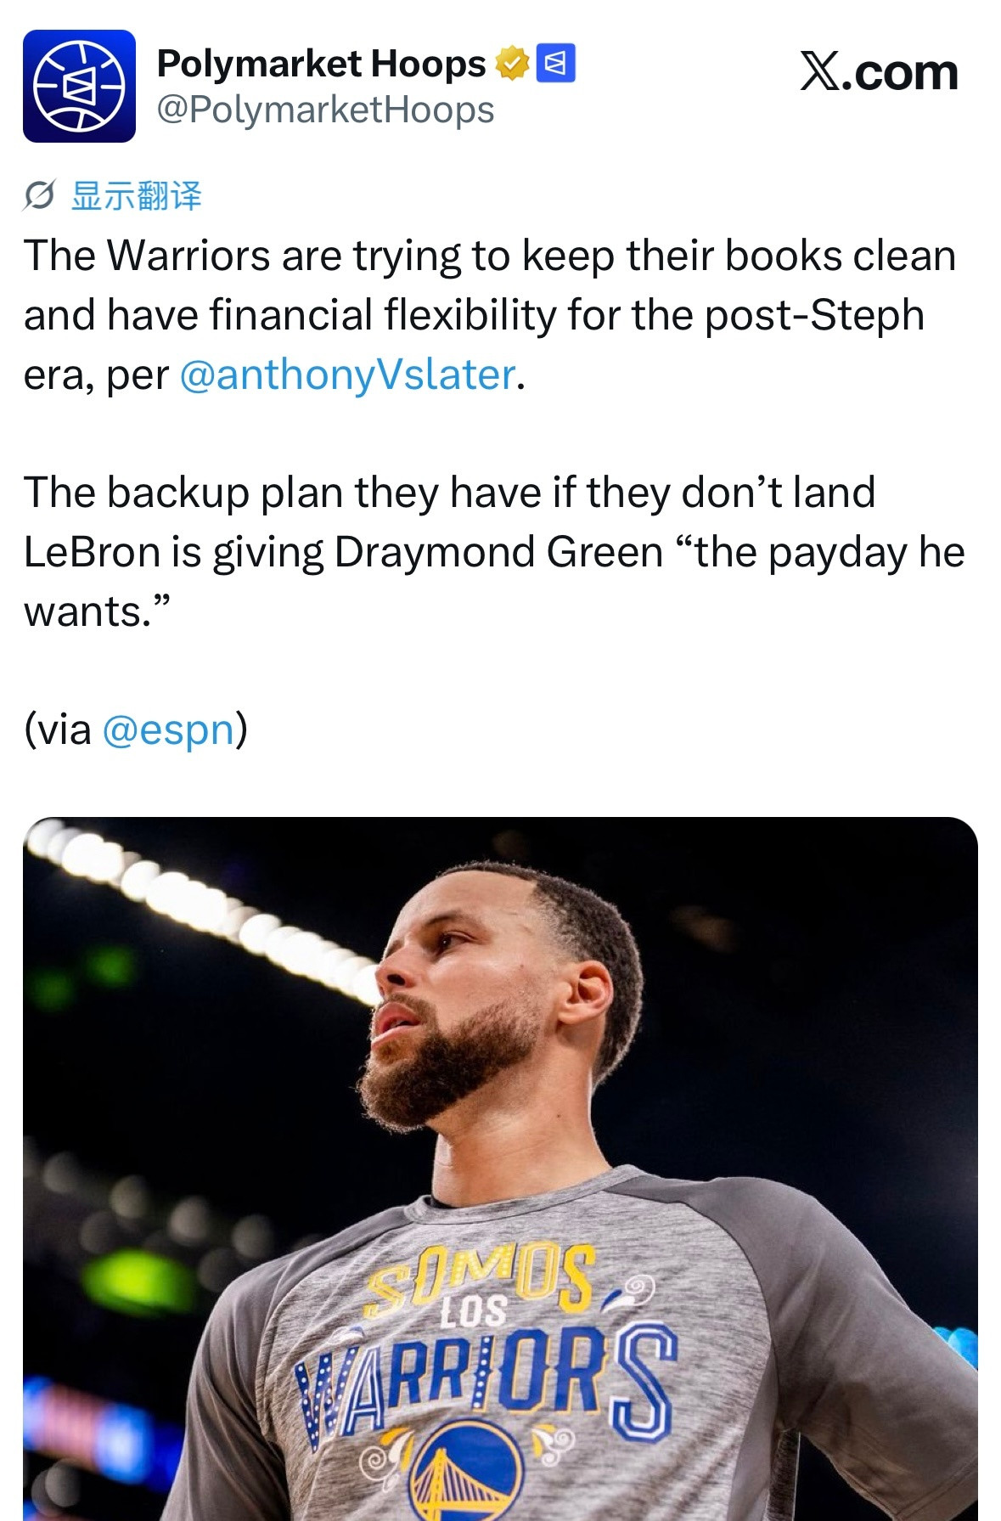Show translation via the 显示翻译 link
Screen dimensions: 1001x1521
[137, 196]
